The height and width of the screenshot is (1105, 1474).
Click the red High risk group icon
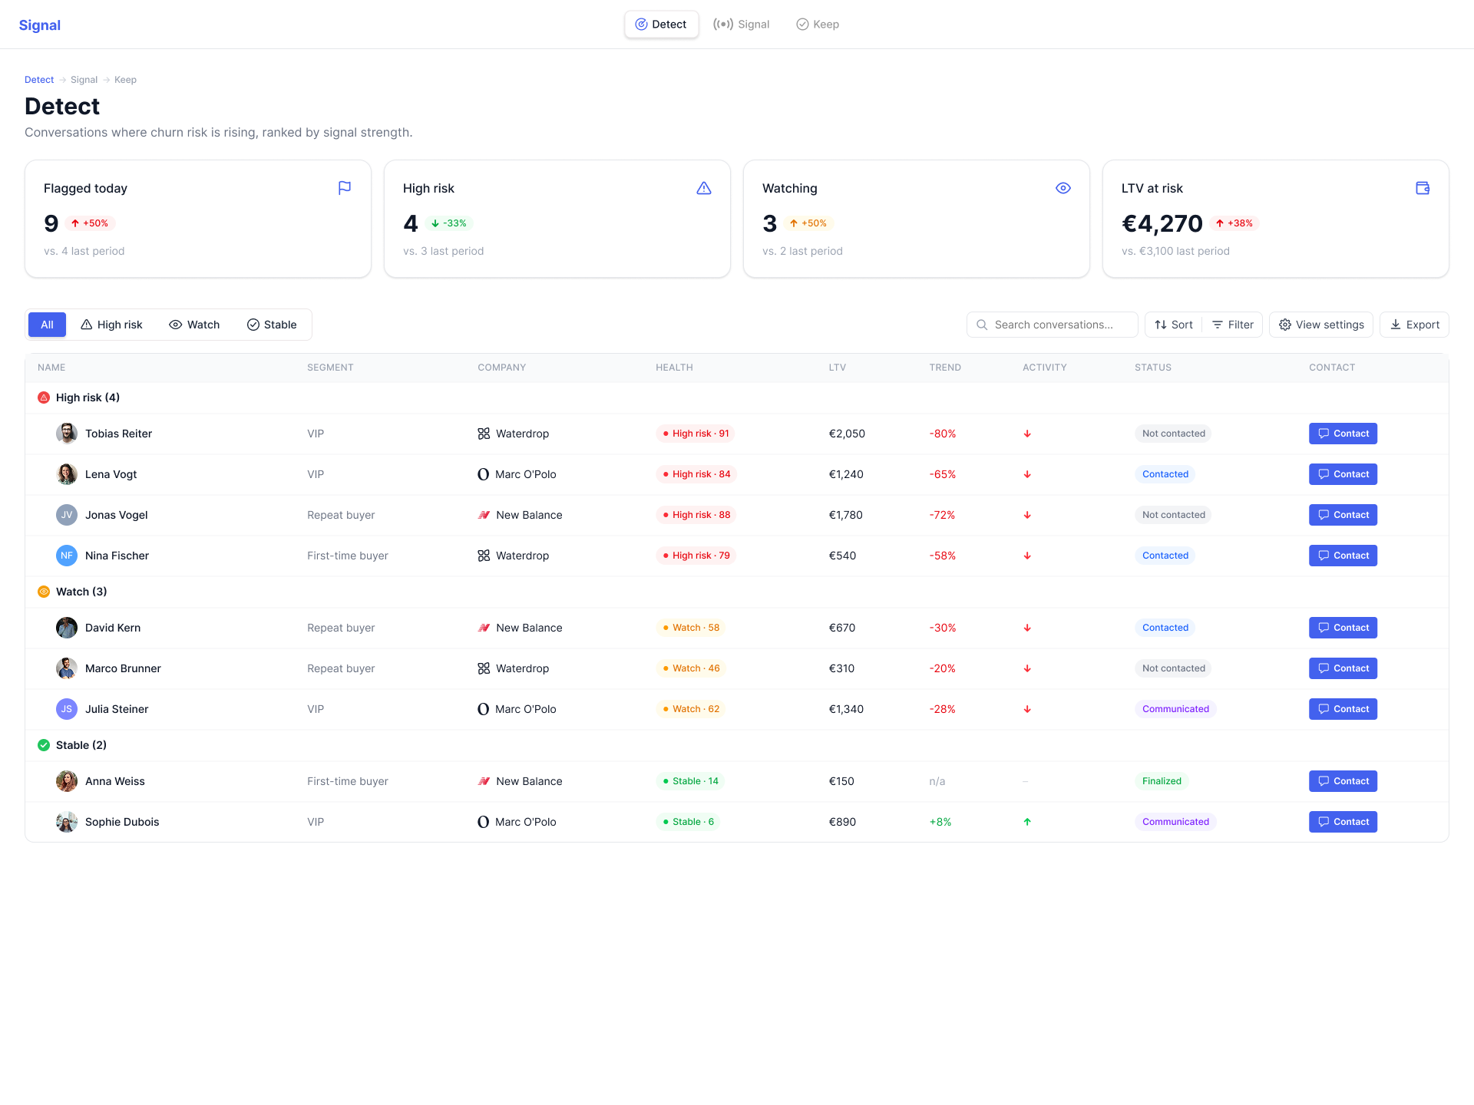coord(44,397)
